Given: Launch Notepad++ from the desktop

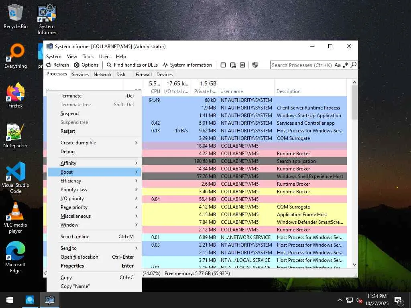Looking at the screenshot, I should (16, 136).
